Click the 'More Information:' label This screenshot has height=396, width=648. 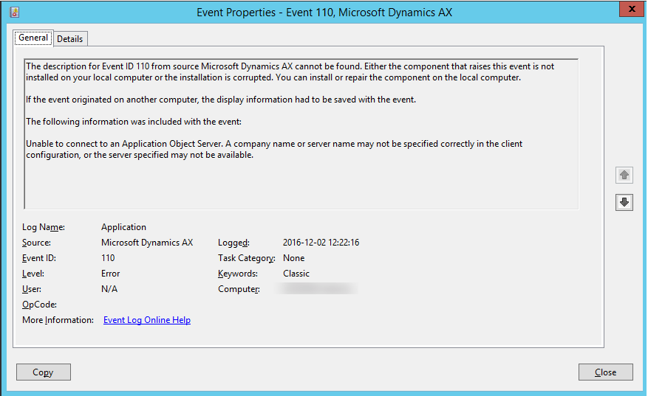(x=58, y=320)
